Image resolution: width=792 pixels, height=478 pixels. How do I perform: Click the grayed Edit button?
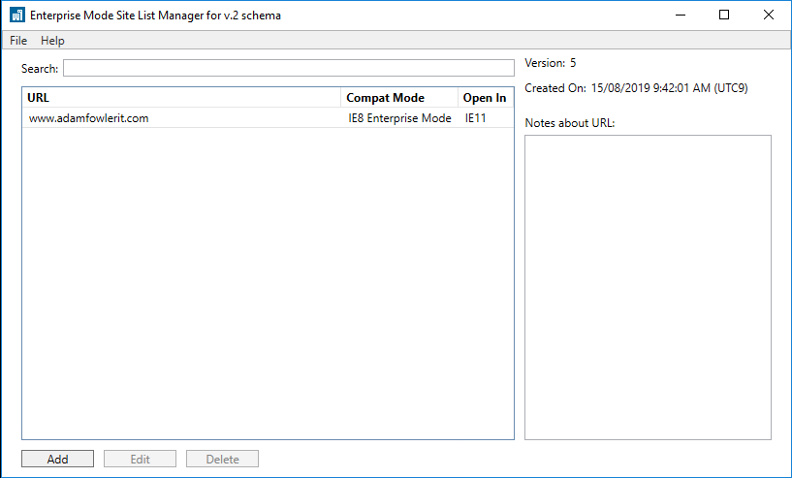[140, 459]
